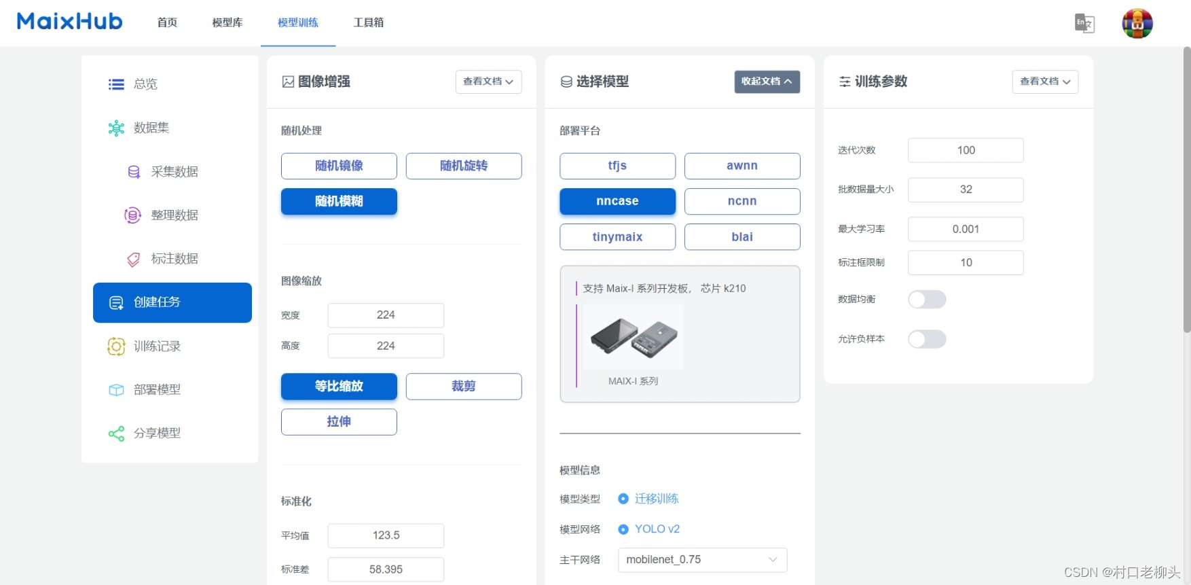Select 裁剪 resize mode
Image resolution: width=1191 pixels, height=585 pixels.
coord(464,387)
